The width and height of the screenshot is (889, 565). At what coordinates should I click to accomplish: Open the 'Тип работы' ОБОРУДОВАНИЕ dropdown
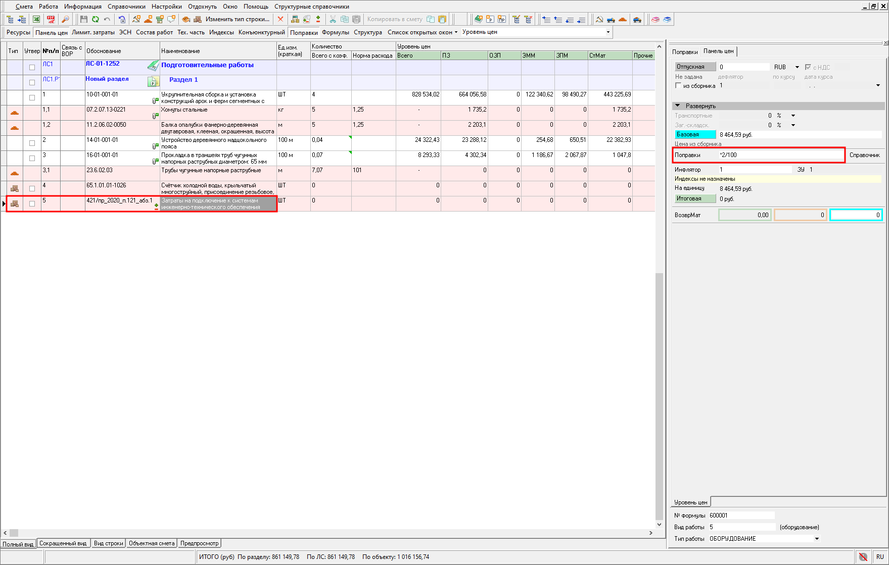(817, 539)
